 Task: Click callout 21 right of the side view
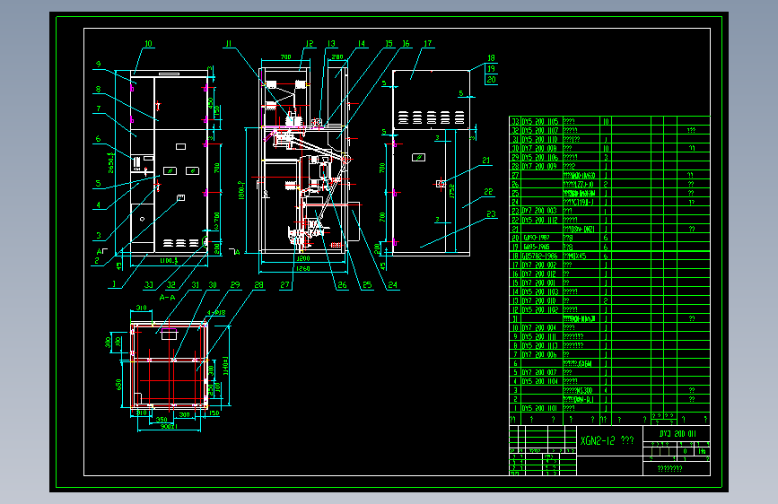pos(486,161)
